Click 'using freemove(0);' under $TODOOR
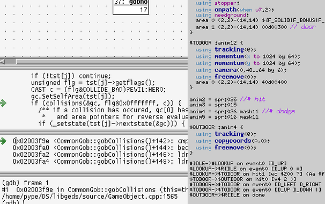Screen dimensions: 325x204 pyautogui.click(x=226, y=77)
